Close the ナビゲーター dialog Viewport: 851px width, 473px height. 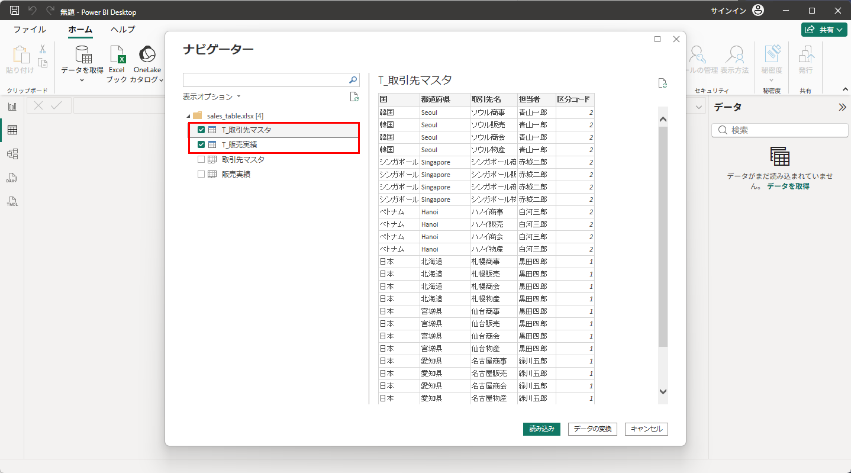[x=676, y=39]
